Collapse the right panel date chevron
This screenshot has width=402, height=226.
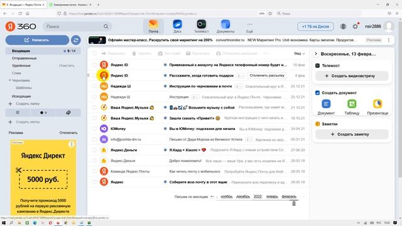316,54
